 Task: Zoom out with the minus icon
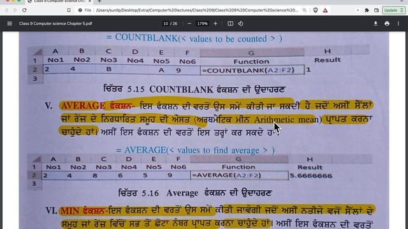point(189,24)
